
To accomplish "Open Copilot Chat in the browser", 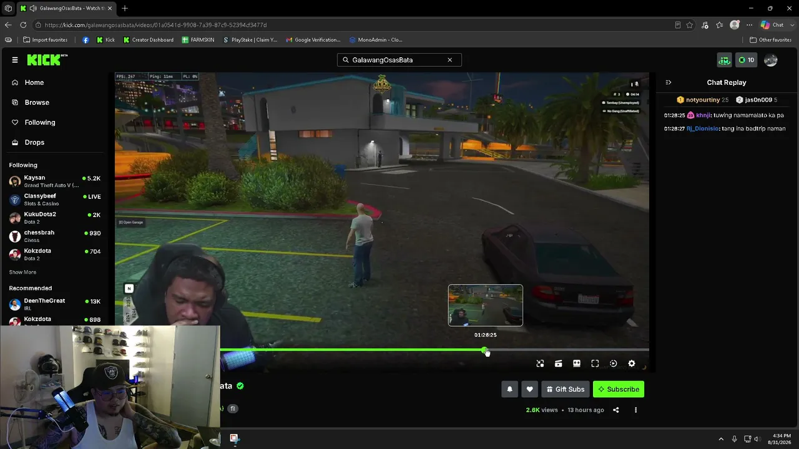I will pyautogui.click(x=772, y=25).
